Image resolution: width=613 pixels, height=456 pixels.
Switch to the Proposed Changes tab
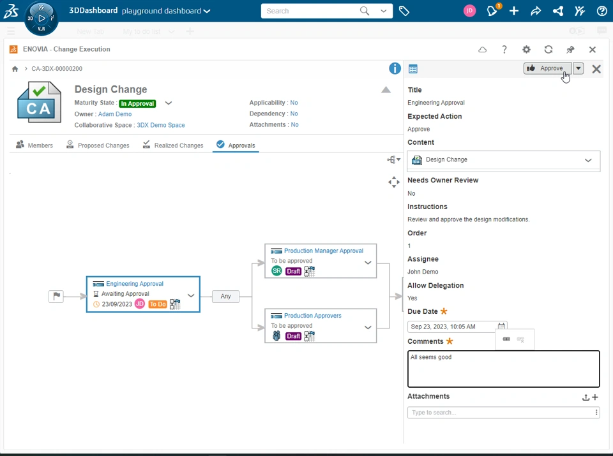click(x=98, y=145)
